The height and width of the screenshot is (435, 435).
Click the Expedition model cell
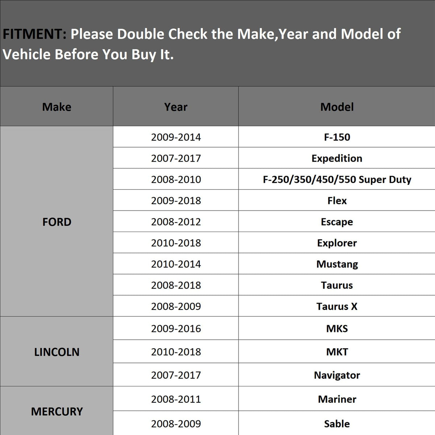[337, 158]
